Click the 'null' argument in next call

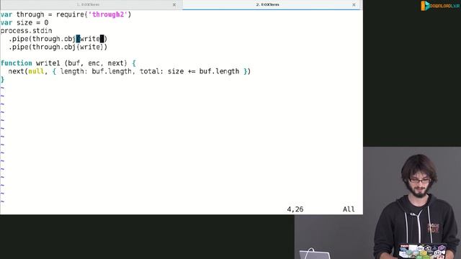coord(36,71)
